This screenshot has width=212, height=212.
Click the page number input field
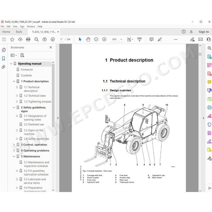point(61,39)
